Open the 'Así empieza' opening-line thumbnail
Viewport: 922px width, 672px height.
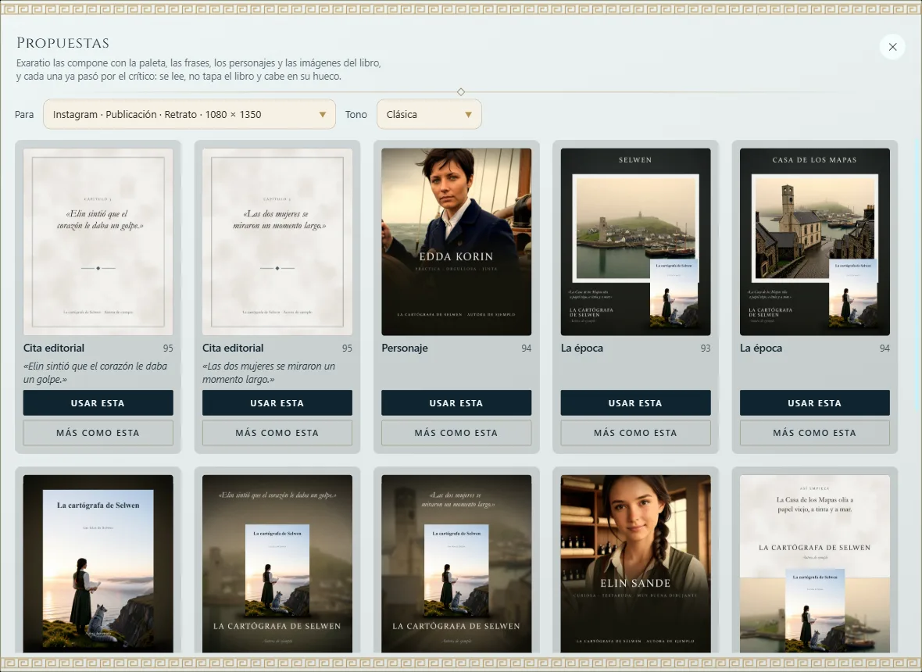814,563
